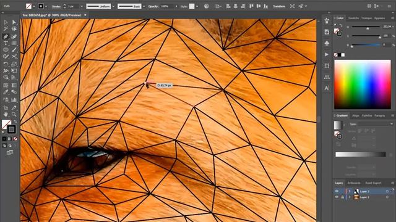This screenshot has width=396, height=222.
Task: Pick a color from the spectrum
Action: click(363, 84)
